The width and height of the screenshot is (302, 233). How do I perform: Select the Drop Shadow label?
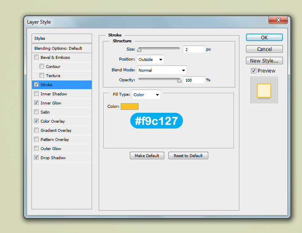coord(53,158)
